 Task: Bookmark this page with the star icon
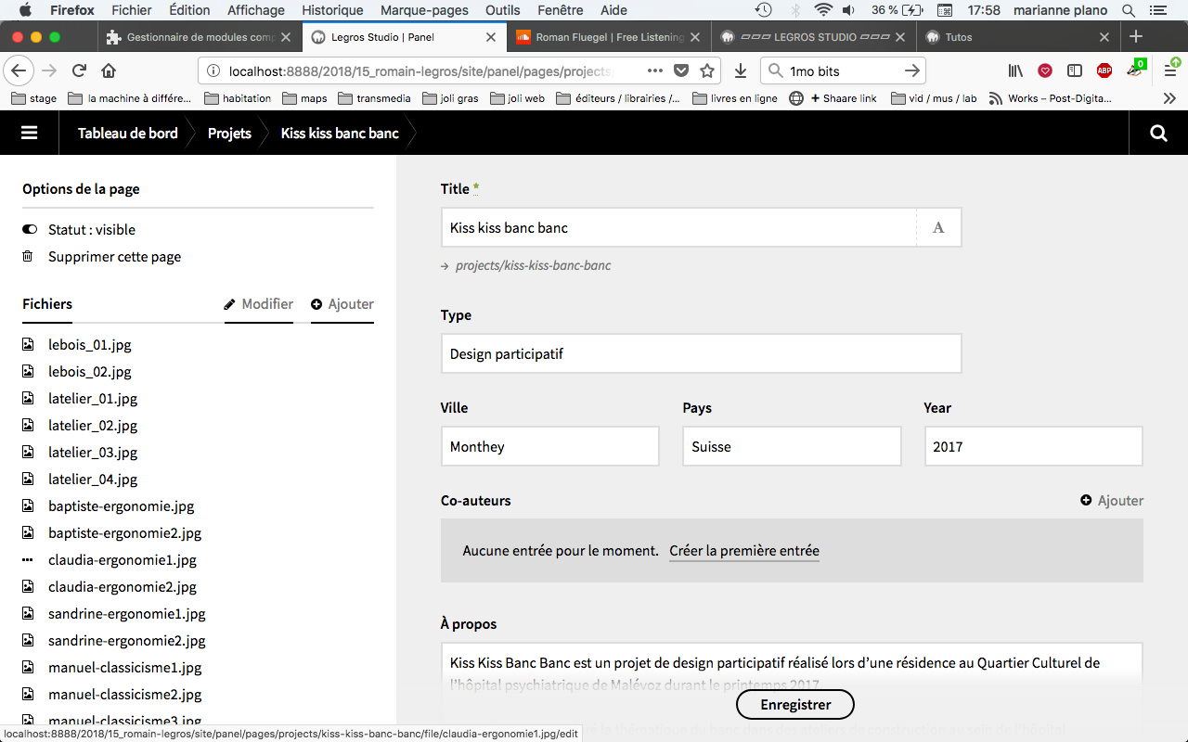[x=707, y=71]
